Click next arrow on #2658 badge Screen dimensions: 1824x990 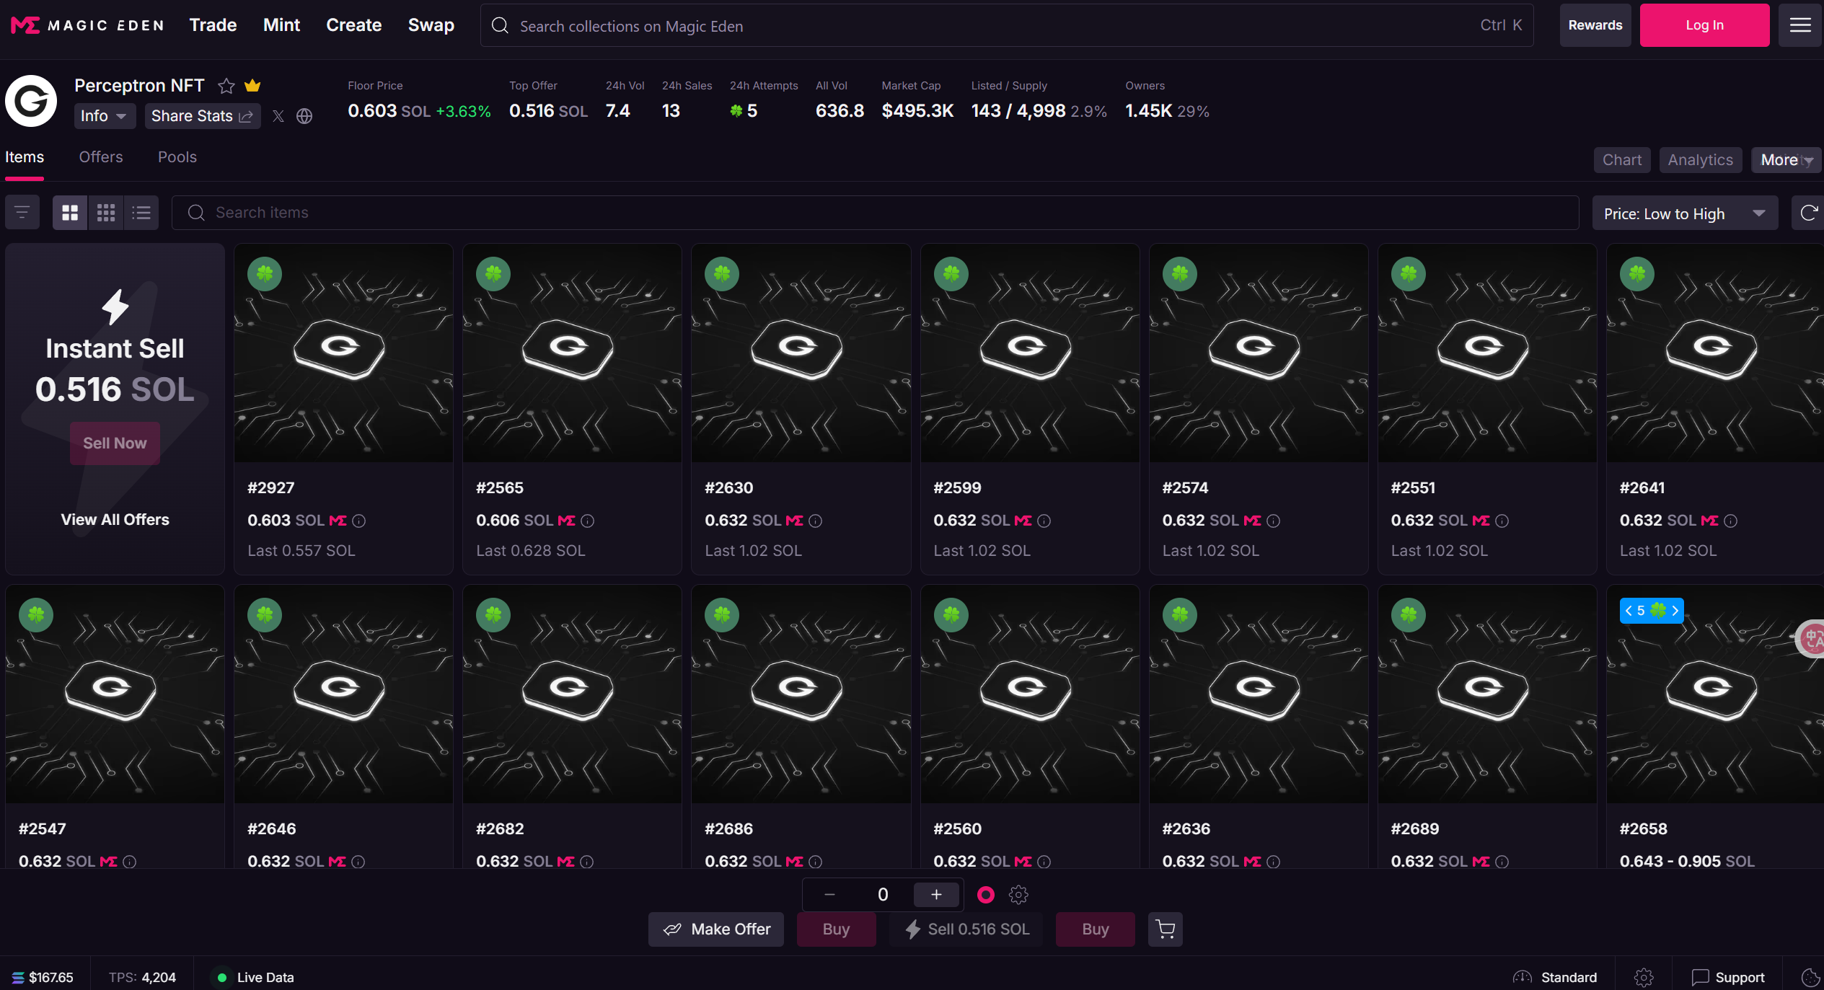coord(1675,611)
